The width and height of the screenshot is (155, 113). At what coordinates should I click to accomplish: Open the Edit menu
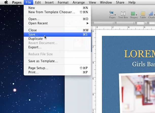tap(38, 2)
